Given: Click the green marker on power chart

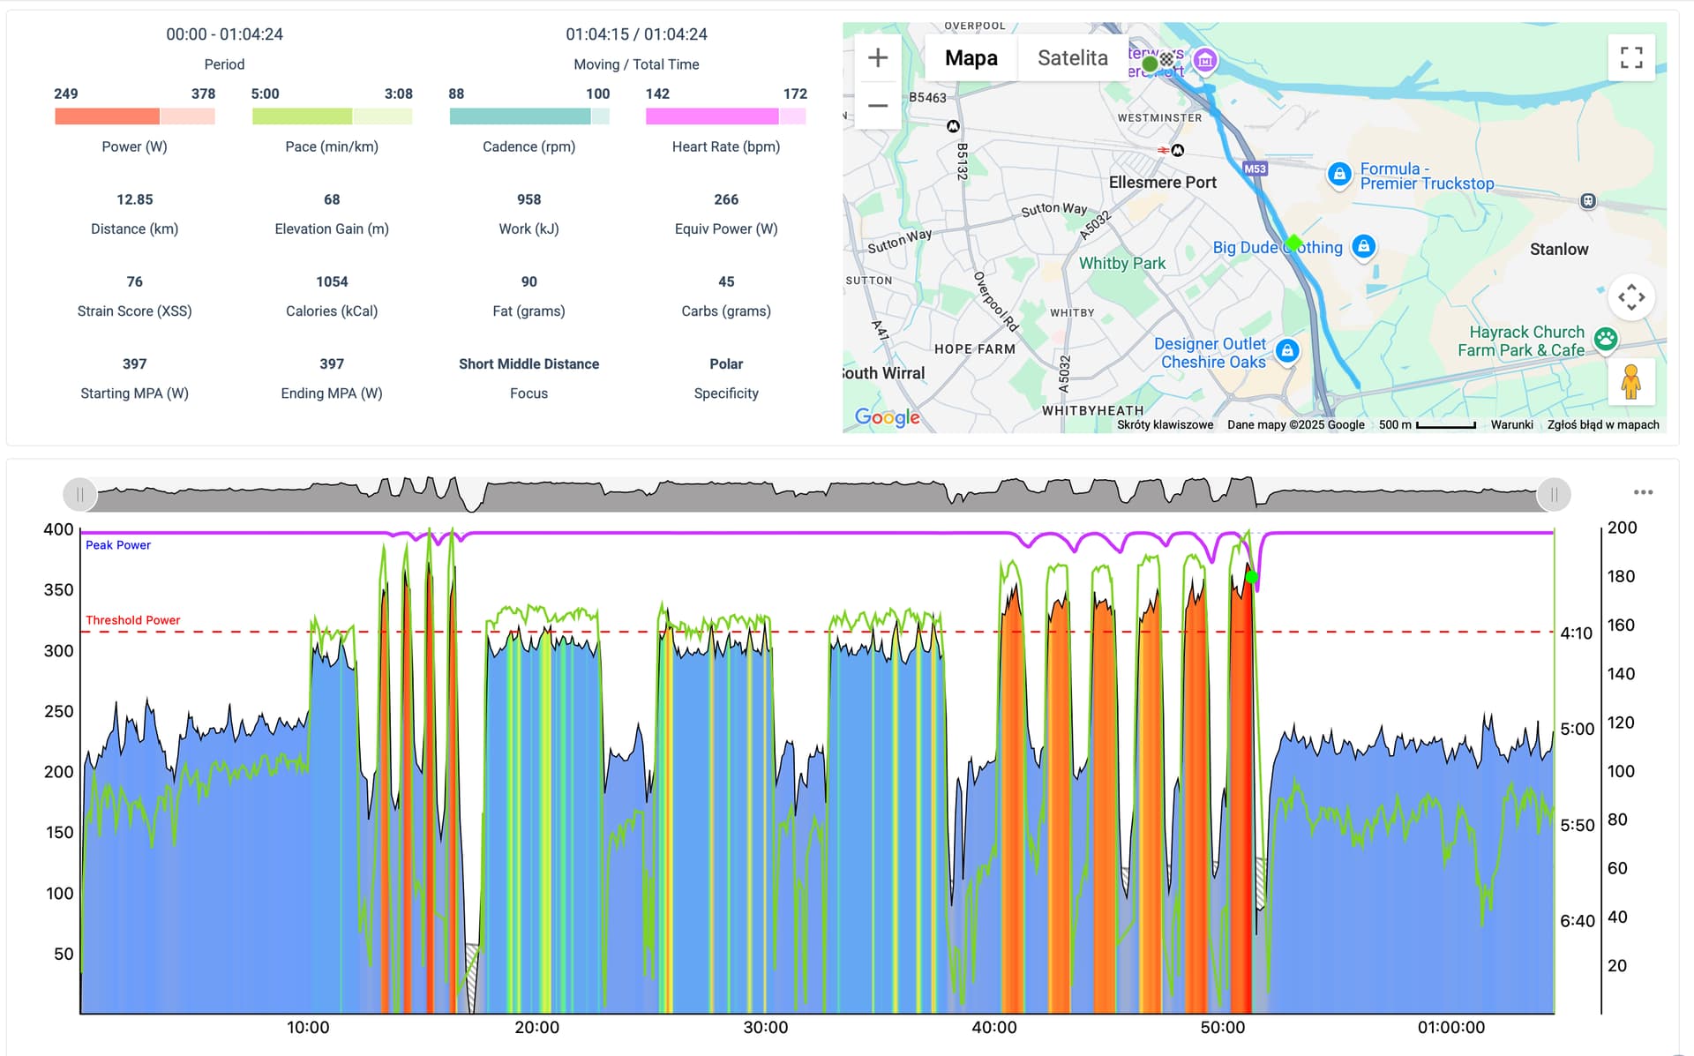Looking at the screenshot, I should 1251,577.
